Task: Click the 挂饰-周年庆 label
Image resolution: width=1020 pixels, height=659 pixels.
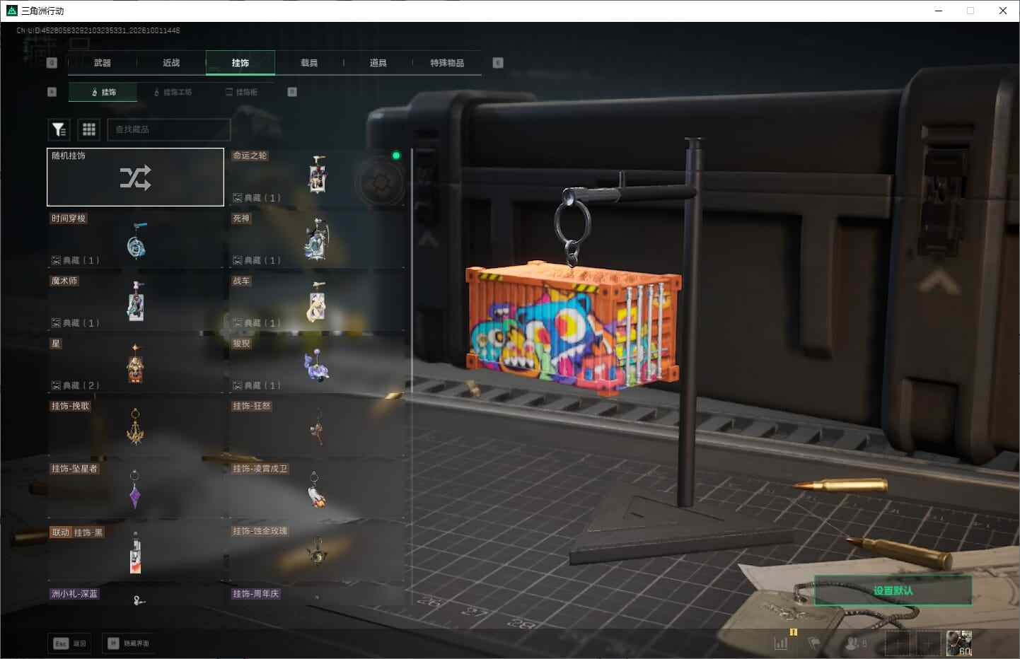Action: [x=256, y=594]
